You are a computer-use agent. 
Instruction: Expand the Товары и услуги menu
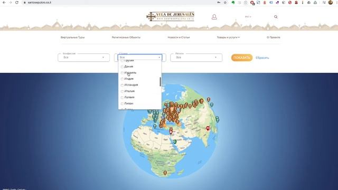pyautogui.click(x=228, y=37)
